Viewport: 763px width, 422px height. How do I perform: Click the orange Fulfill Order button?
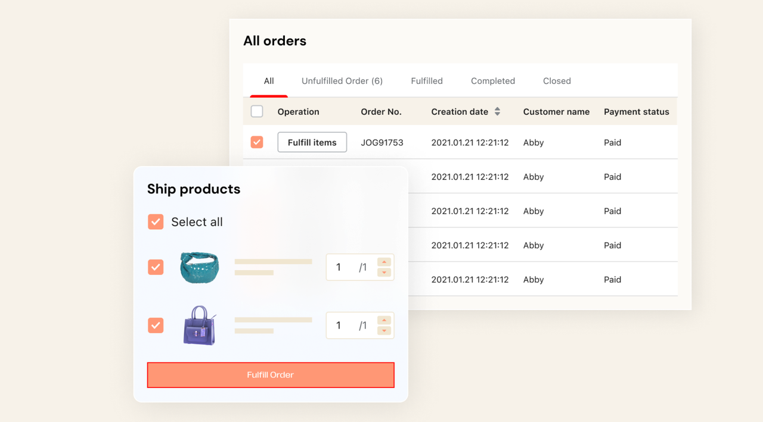271,375
